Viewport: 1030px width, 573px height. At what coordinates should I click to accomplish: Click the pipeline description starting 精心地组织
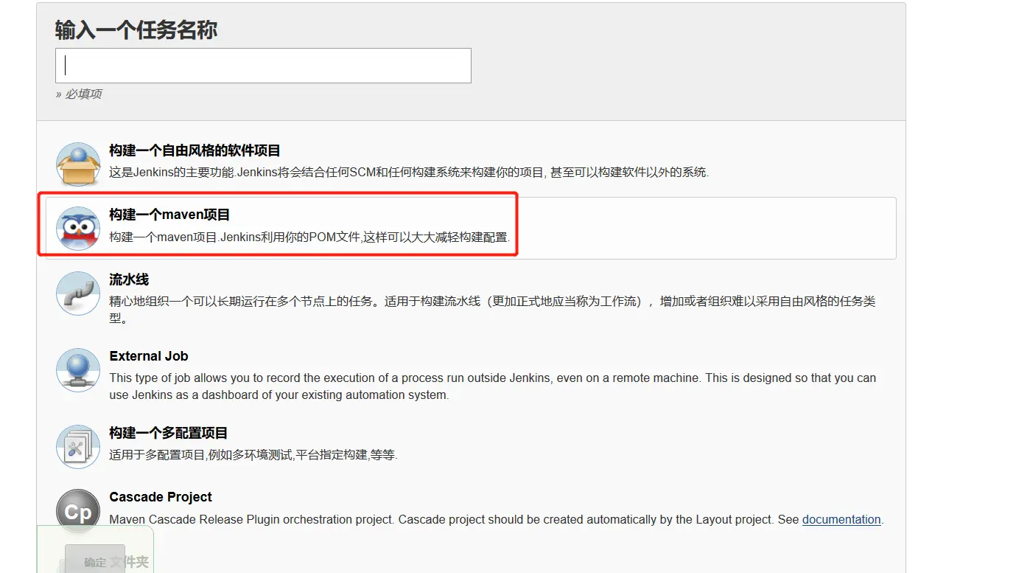click(492, 310)
